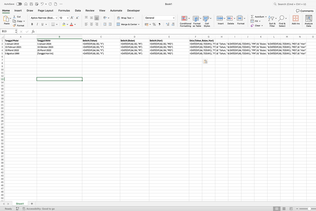Open the Insert ribbon tab
Image resolution: width=316 pixels, height=211 pixels.
tap(18, 11)
